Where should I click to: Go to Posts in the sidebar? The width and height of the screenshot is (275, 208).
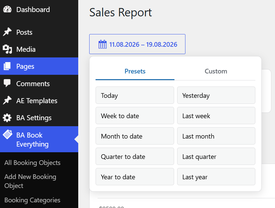[x=39, y=32]
